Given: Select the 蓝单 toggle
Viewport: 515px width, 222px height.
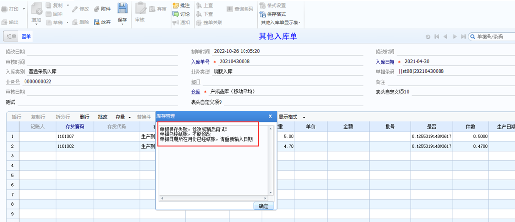Looking at the screenshot, I should (26, 36).
